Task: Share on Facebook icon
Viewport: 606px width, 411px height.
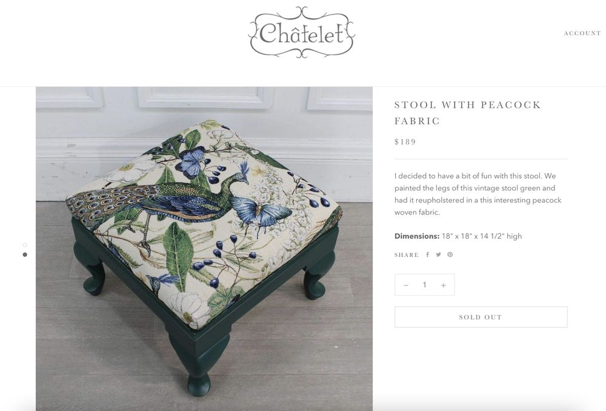Action: click(x=427, y=255)
